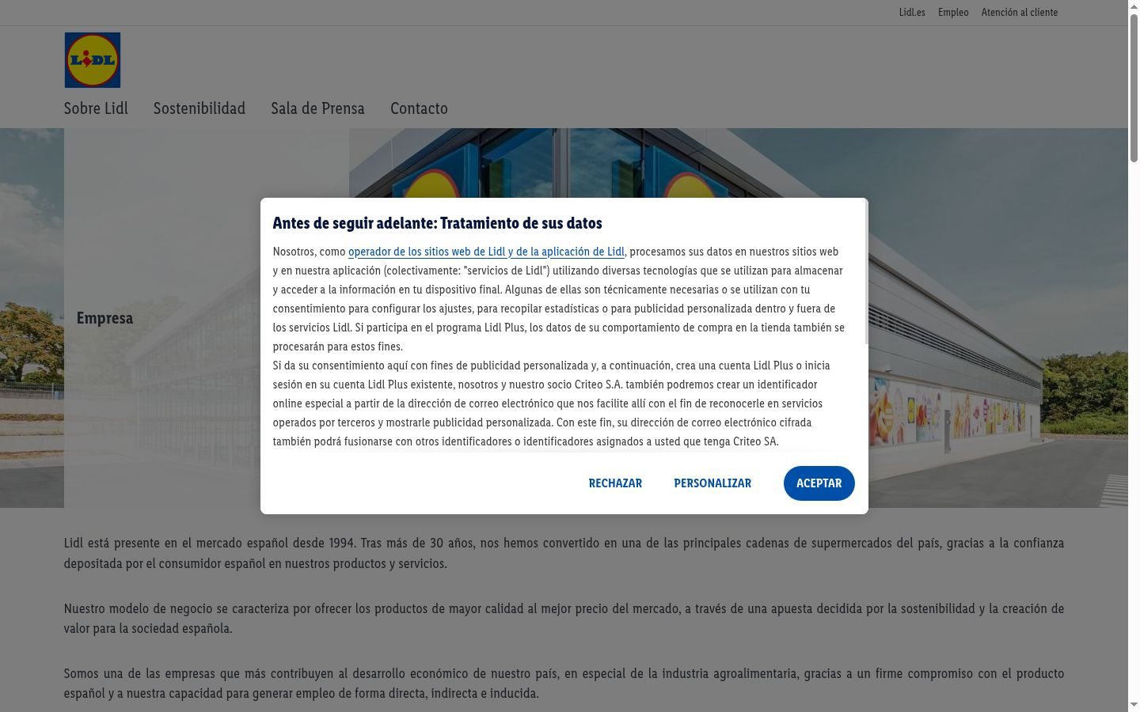The height and width of the screenshot is (712, 1140).
Task: Click the dialog title about Tratamiento de sus datos
Action: tap(438, 223)
